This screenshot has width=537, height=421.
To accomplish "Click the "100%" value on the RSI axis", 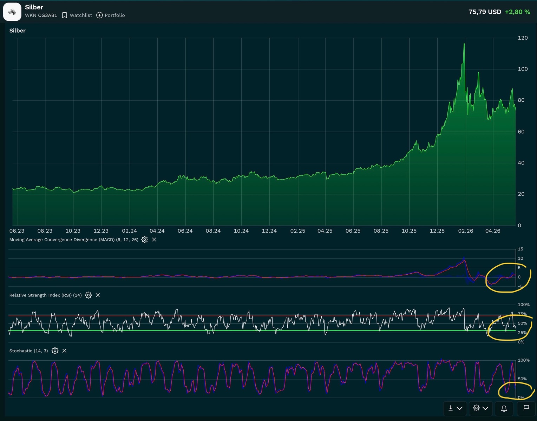I will pyautogui.click(x=524, y=305).
